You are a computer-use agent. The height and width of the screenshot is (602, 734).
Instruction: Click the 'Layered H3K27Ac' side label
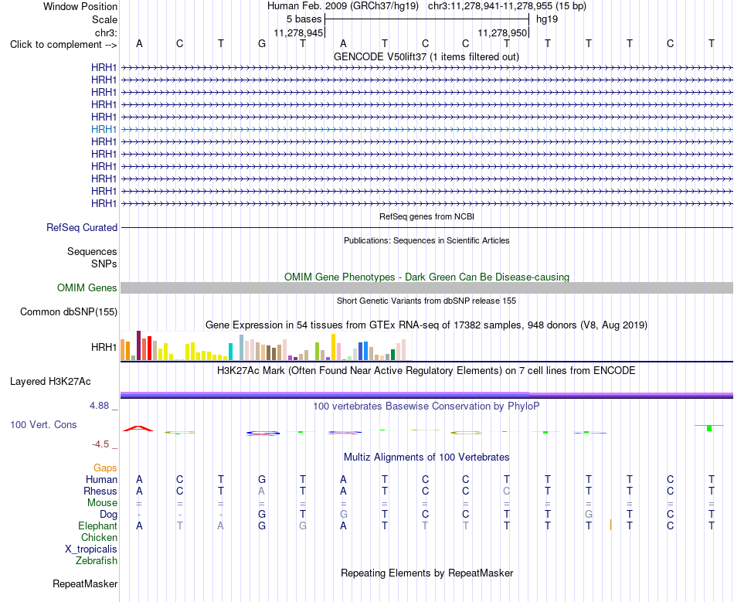50,382
